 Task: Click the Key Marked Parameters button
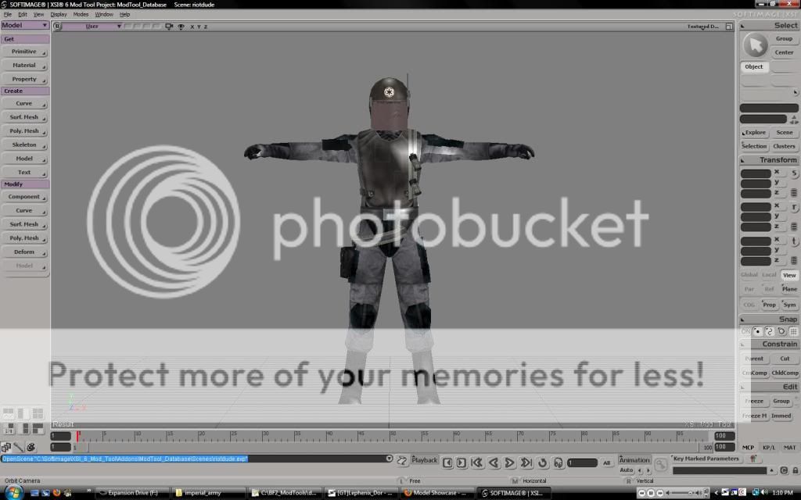pos(706,459)
